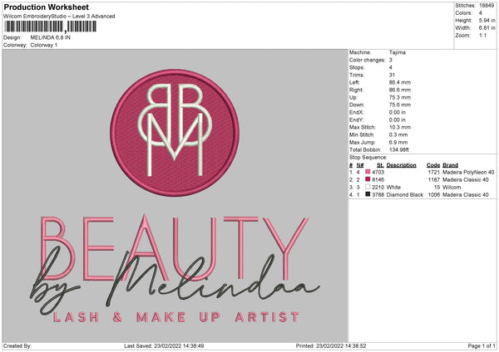Click the design name 'MELINDA 6,8 IN'
Viewport: 499px width, 352px height.
pos(50,37)
